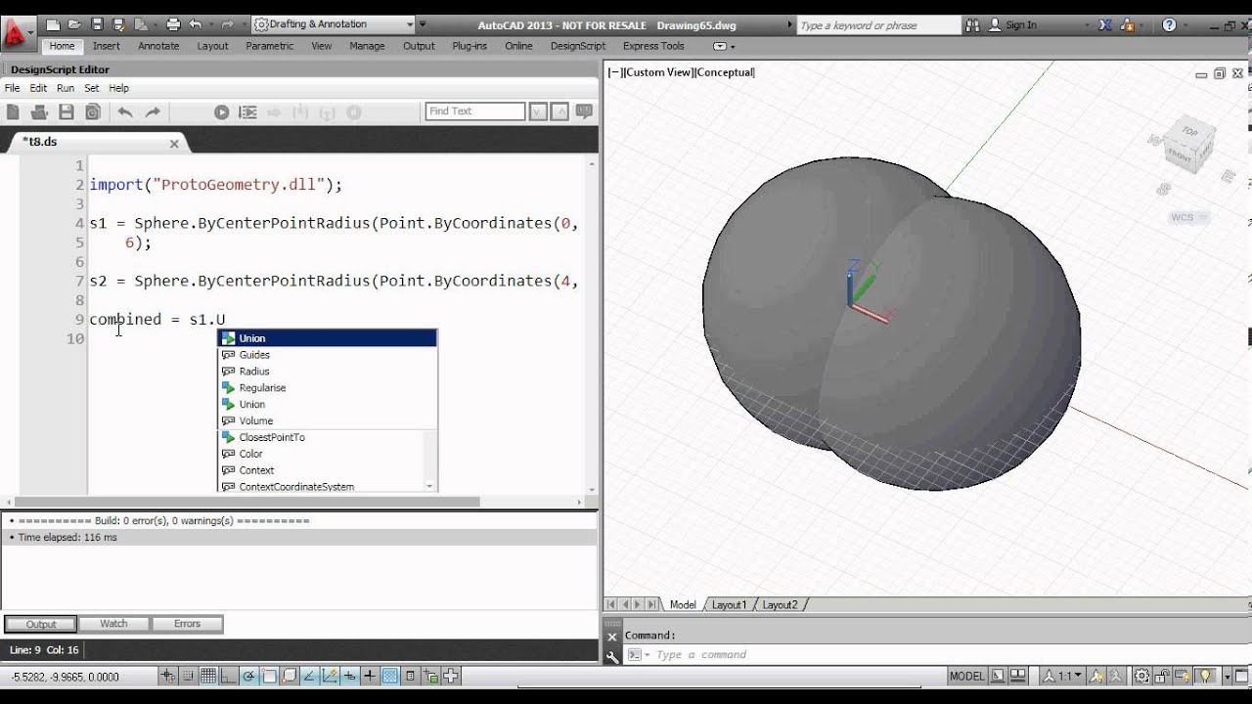Switch to the Layout2 tab
1252x704 pixels.
780,605
